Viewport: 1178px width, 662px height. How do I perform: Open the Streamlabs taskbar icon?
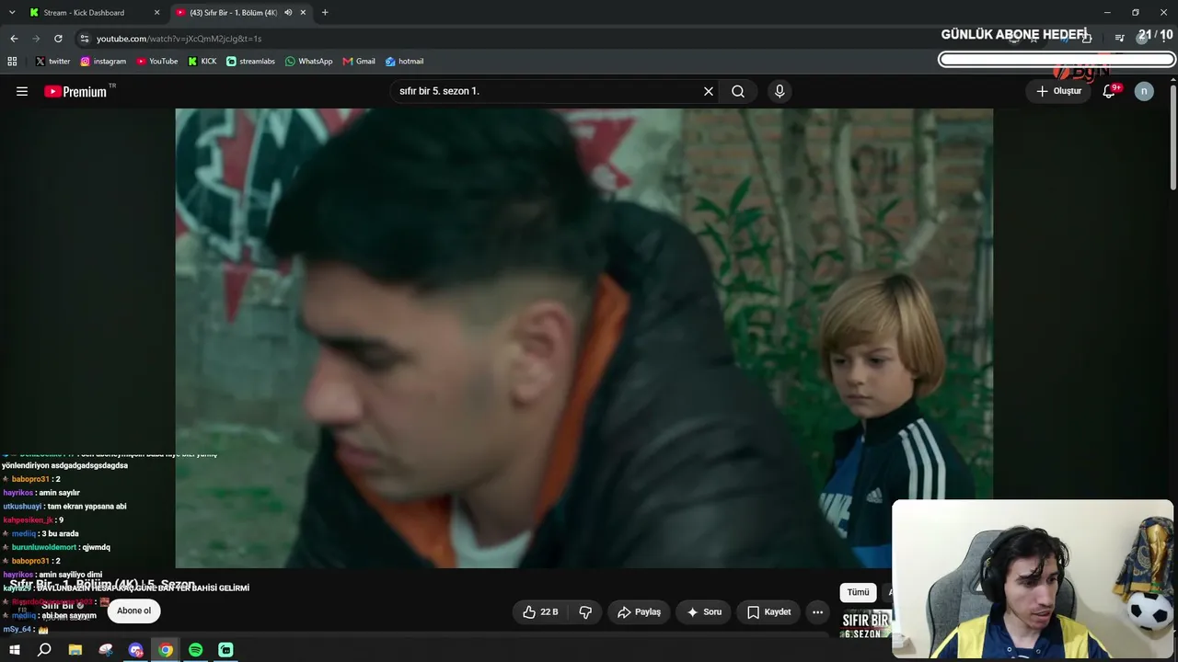pyautogui.click(x=225, y=650)
